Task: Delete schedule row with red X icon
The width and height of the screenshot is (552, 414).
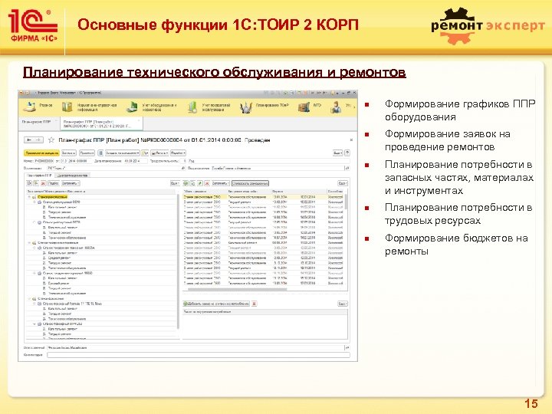Action: point(207,183)
